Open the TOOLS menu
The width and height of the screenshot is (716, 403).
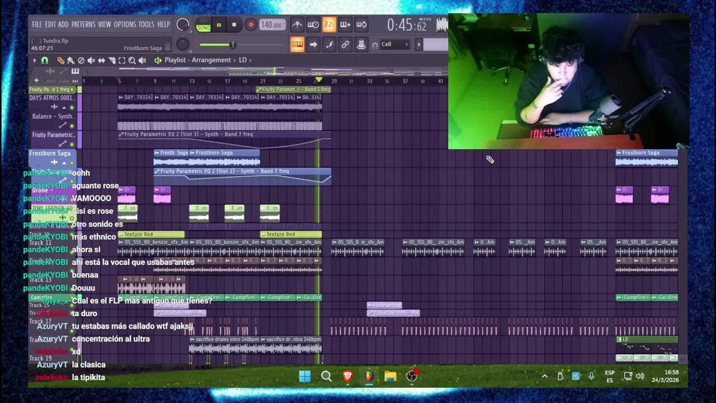(x=146, y=25)
